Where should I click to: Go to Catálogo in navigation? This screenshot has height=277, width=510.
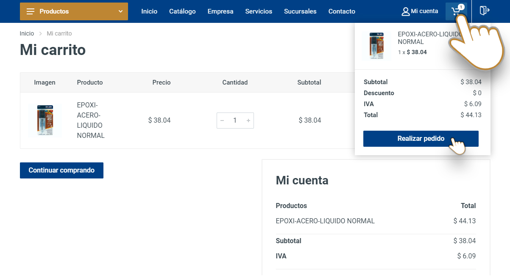click(x=182, y=11)
